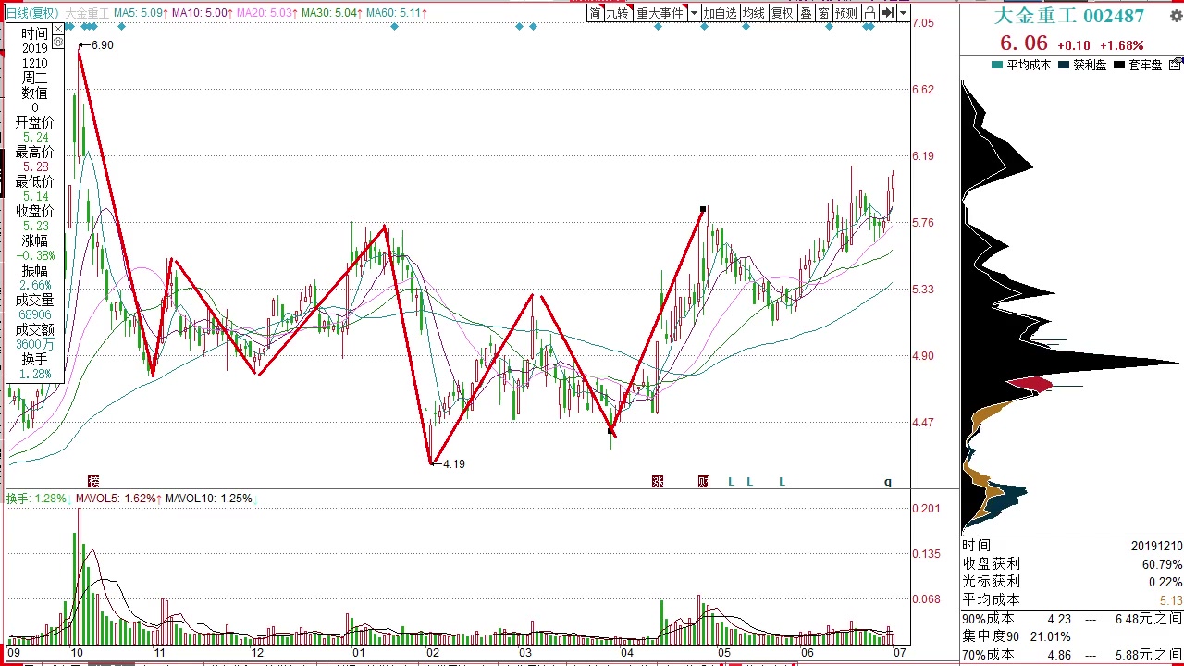Click the 6.90 high price label
The width and height of the screenshot is (1184, 666).
[x=102, y=44]
